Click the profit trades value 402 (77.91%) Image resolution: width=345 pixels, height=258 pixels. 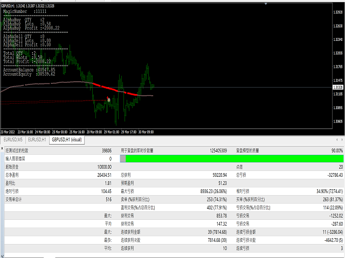217,207
